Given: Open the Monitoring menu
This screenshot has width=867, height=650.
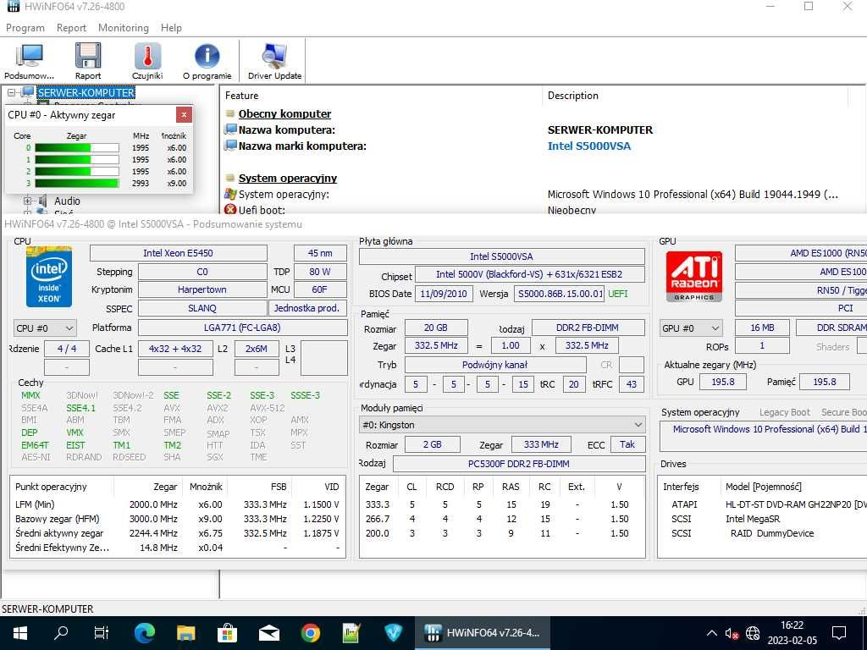Looking at the screenshot, I should coord(124,28).
